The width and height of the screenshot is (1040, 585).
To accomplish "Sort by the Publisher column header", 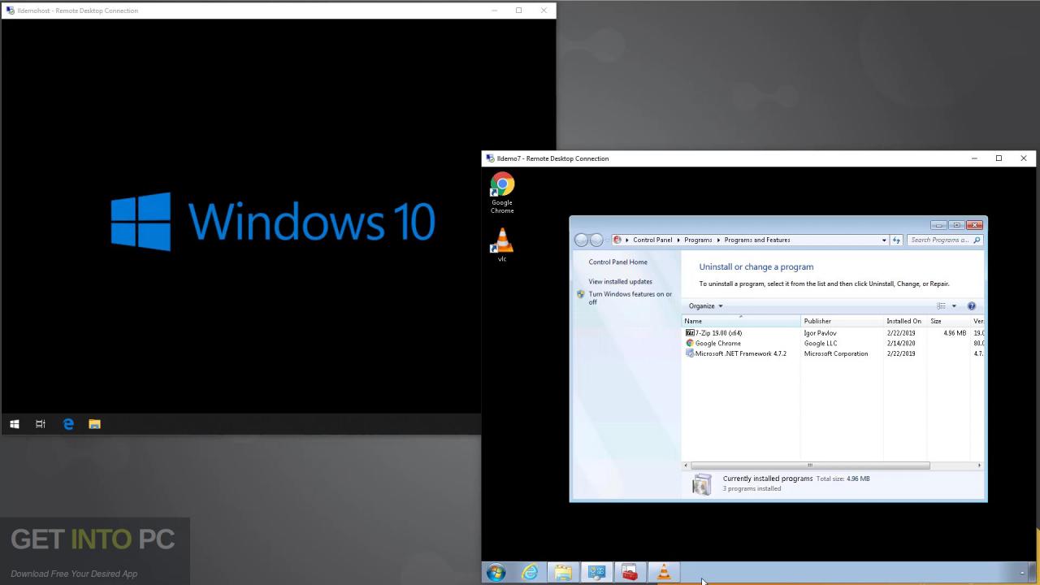I will point(842,321).
